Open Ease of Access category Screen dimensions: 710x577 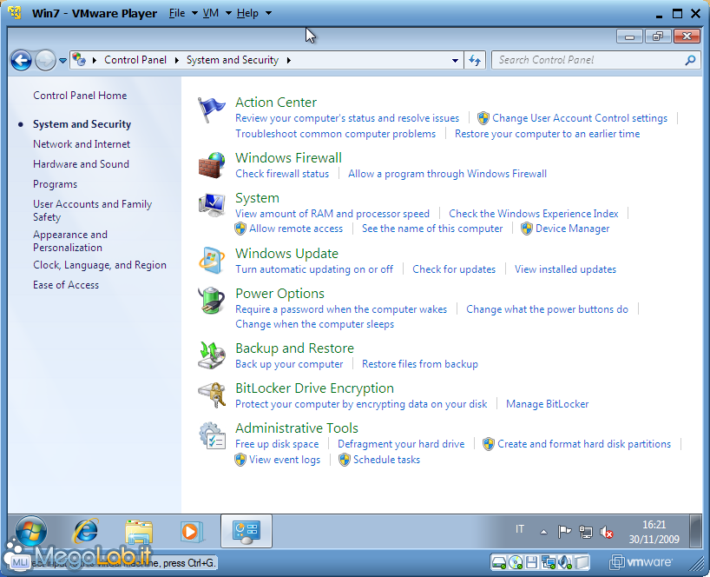click(66, 285)
